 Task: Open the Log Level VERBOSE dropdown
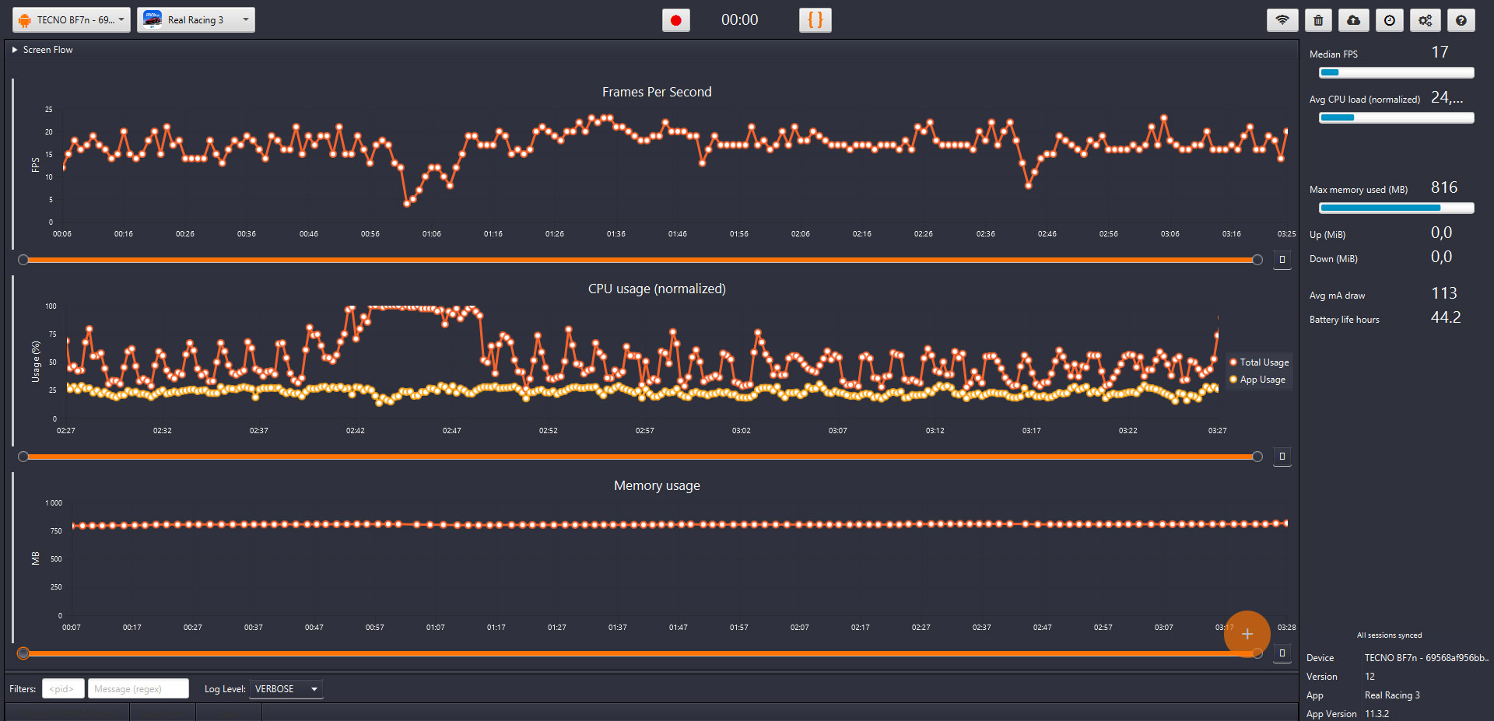pyautogui.click(x=286, y=689)
